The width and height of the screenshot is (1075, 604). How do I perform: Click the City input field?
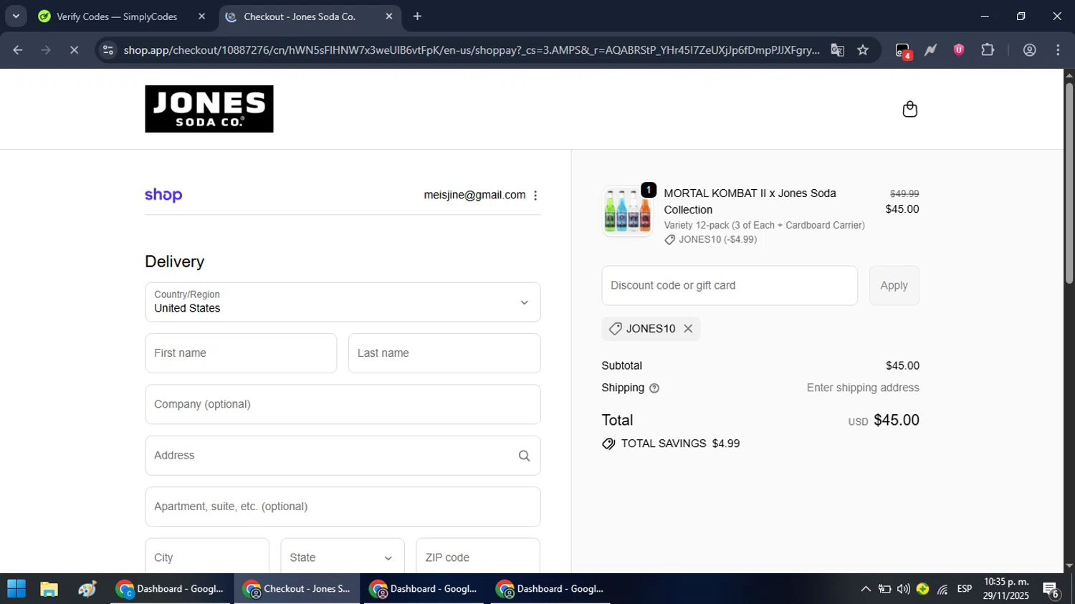click(x=207, y=557)
